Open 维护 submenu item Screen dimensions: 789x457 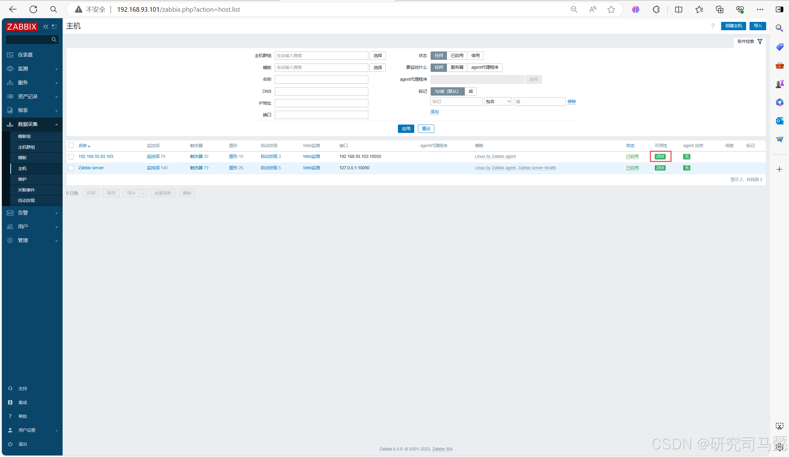(x=36, y=179)
